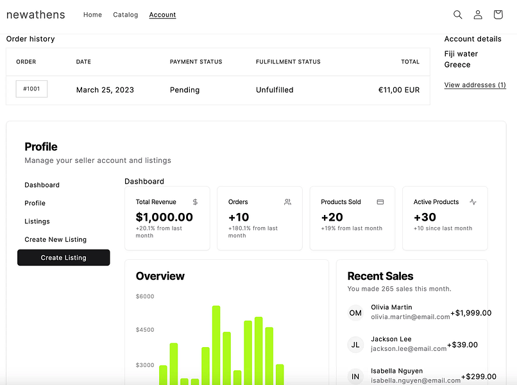517x385 pixels.
Task: Click the €11,00 EUR order total
Action: (x=399, y=90)
